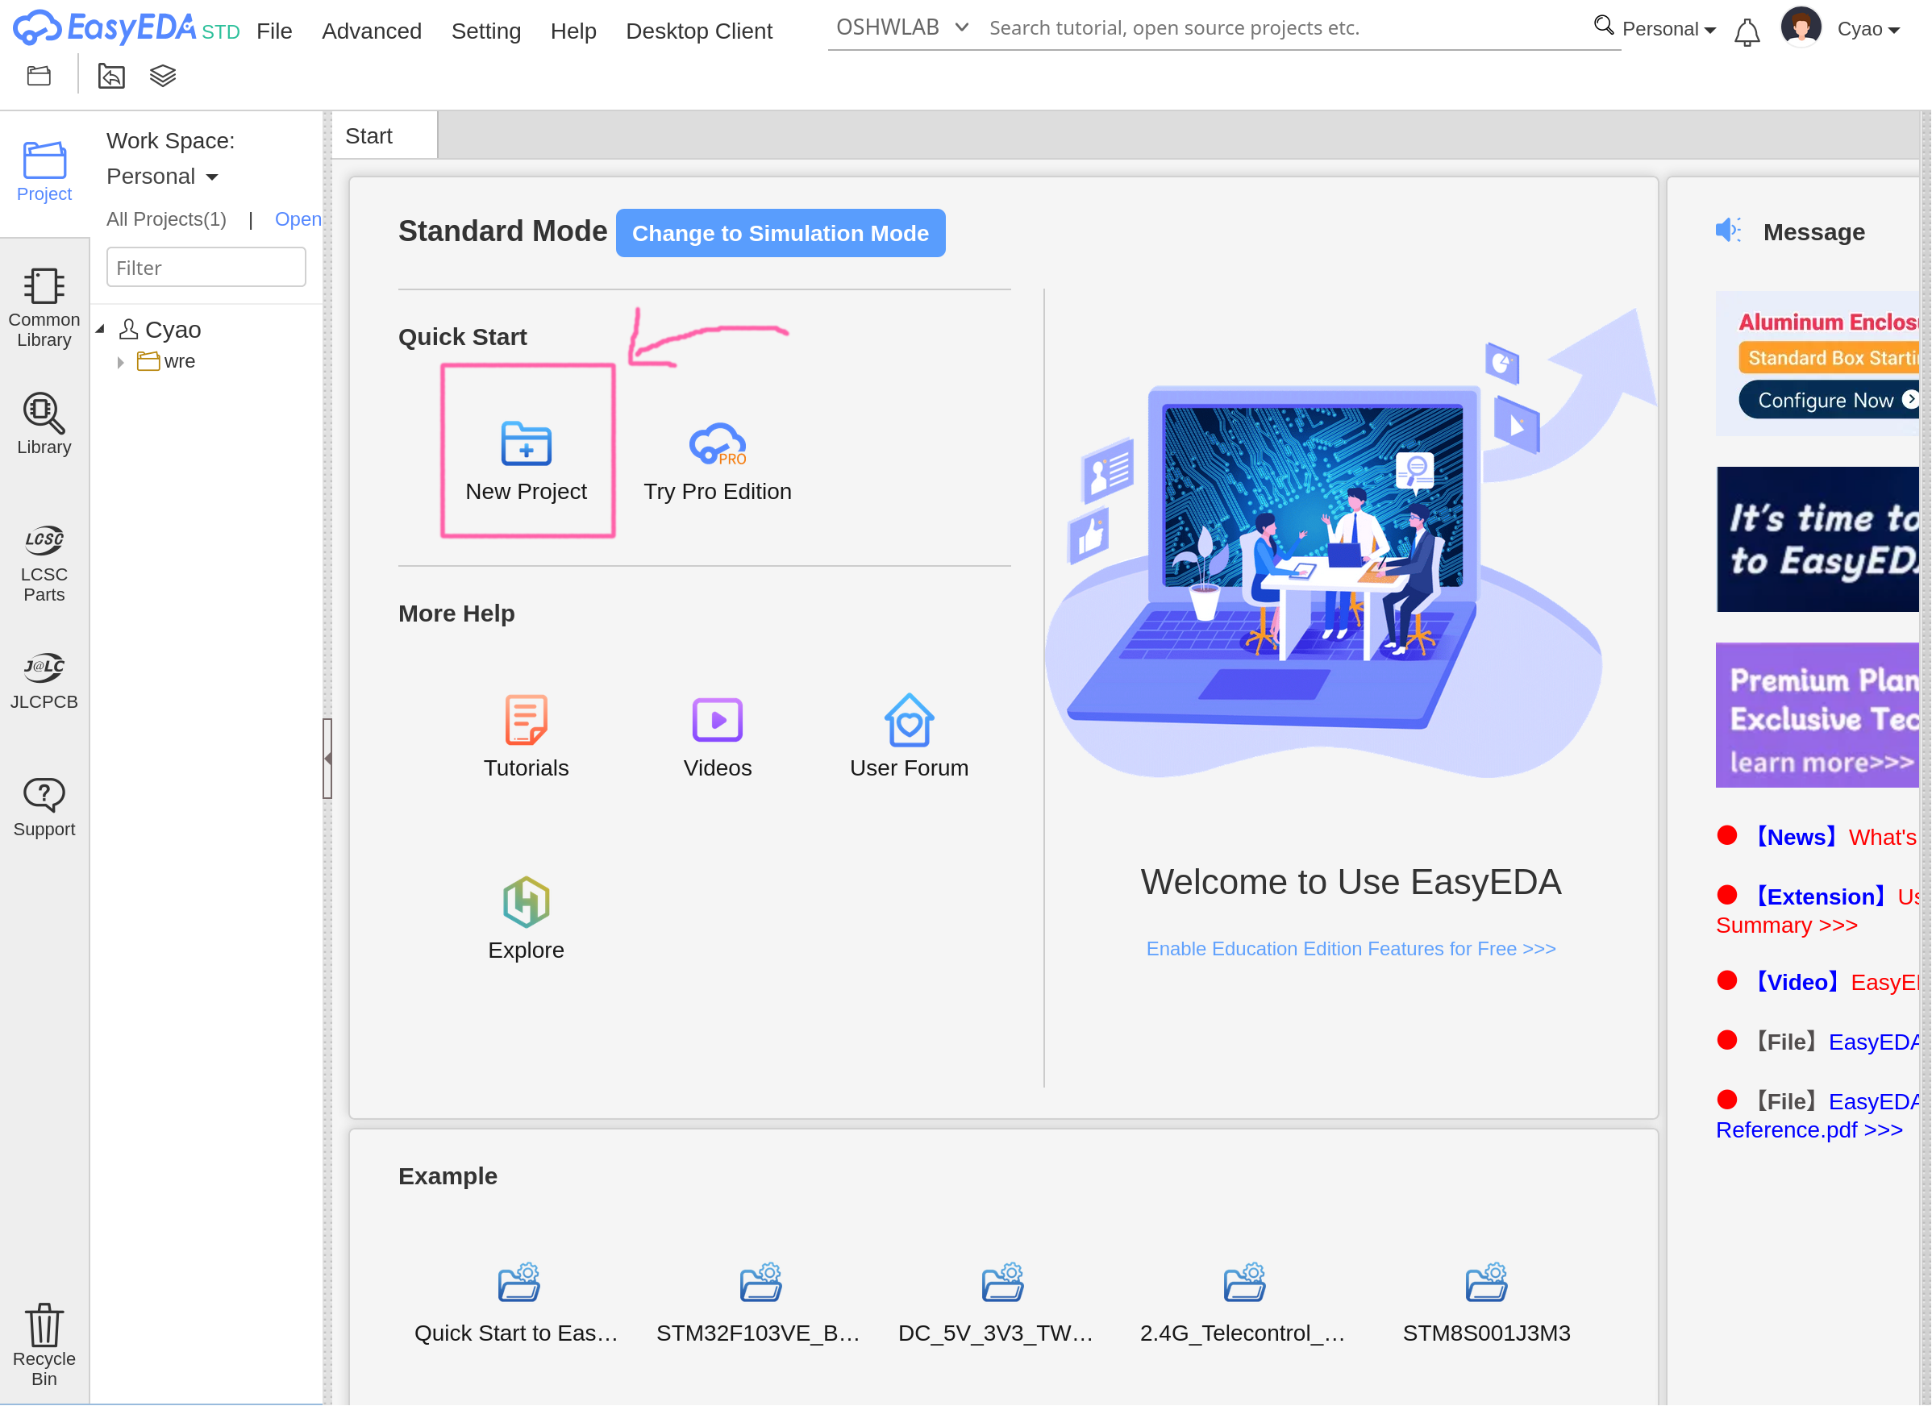The height and width of the screenshot is (1406, 1932).
Task: Click the search magnifier icon
Action: (x=1603, y=26)
